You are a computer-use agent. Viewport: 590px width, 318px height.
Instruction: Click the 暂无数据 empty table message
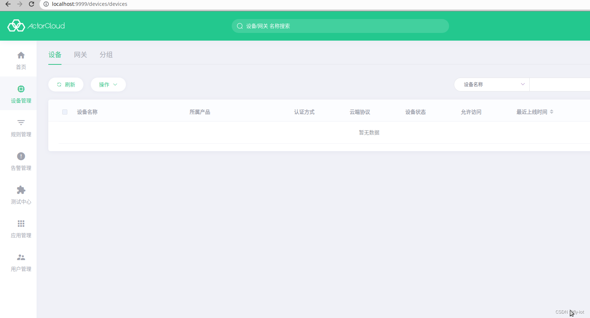point(369,132)
